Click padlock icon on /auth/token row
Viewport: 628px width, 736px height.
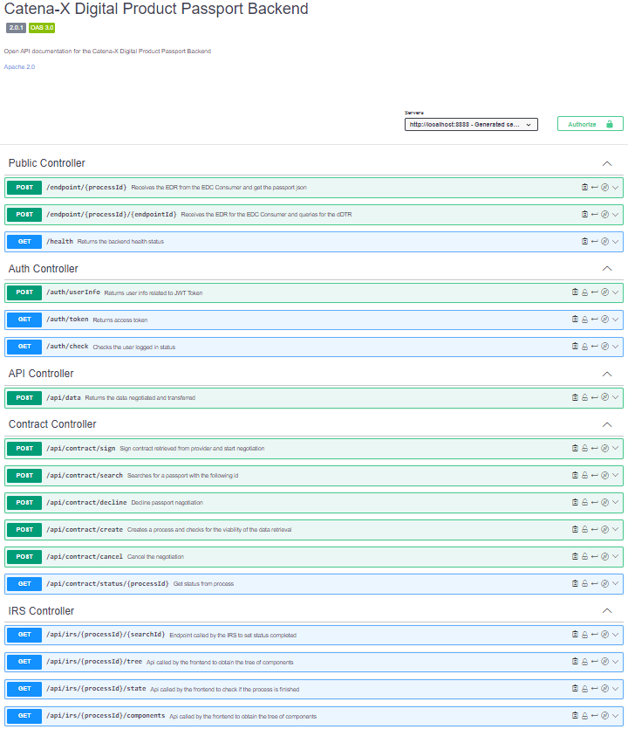click(x=585, y=320)
